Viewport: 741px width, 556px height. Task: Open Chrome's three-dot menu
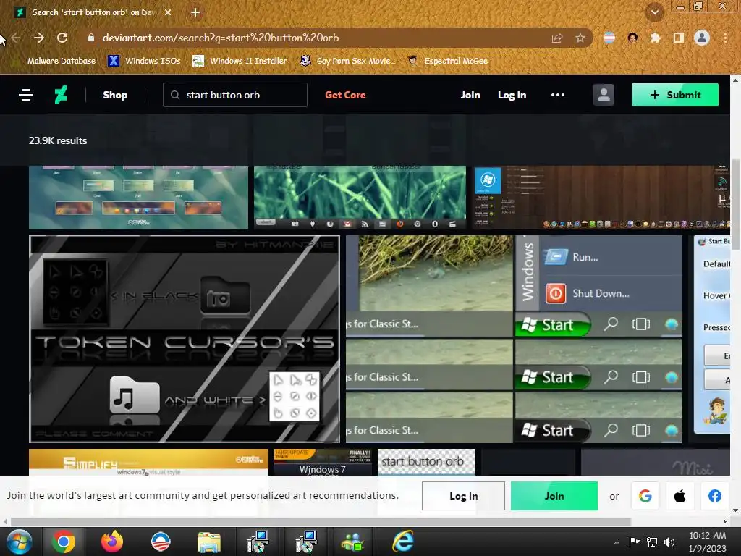click(725, 38)
